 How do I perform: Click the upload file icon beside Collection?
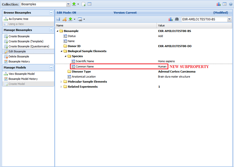click(84, 4)
